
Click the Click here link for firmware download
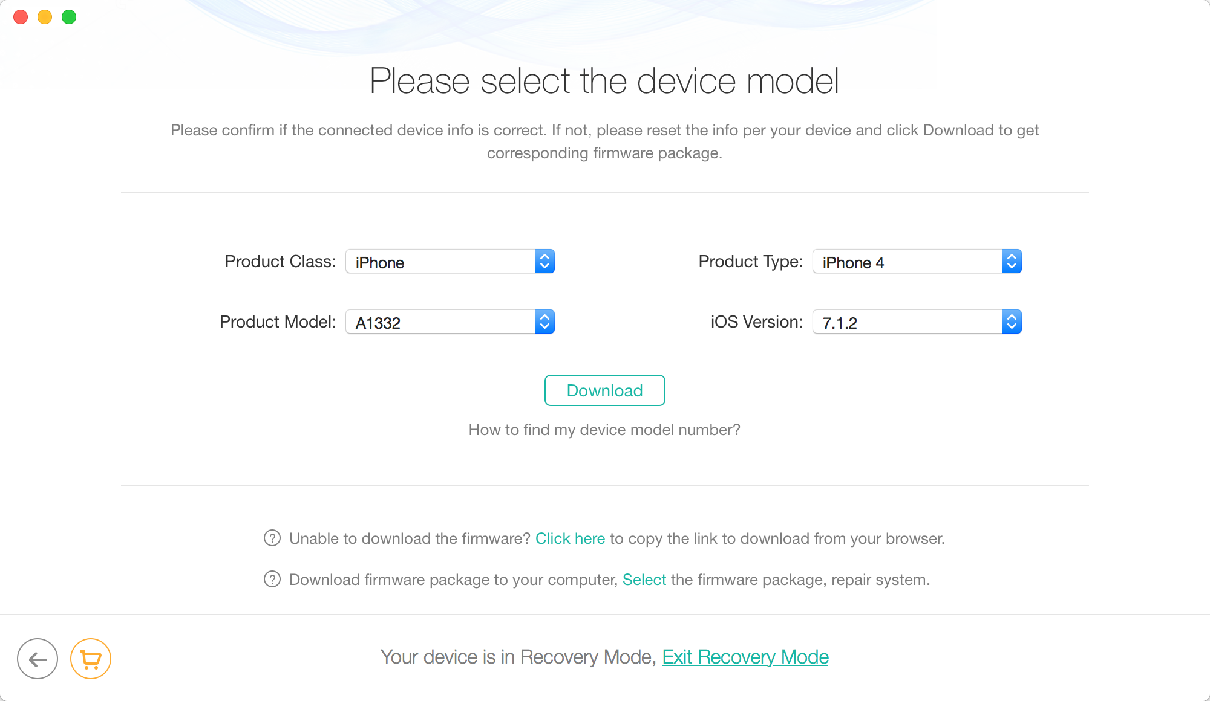(x=569, y=537)
